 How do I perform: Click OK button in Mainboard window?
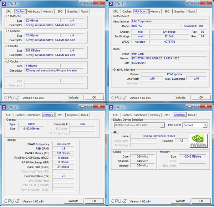point(201,97)
